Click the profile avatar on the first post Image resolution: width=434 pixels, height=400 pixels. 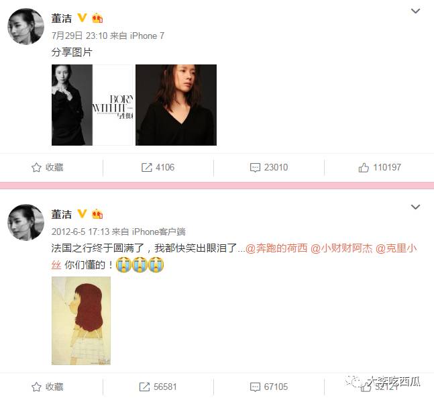(x=25, y=27)
